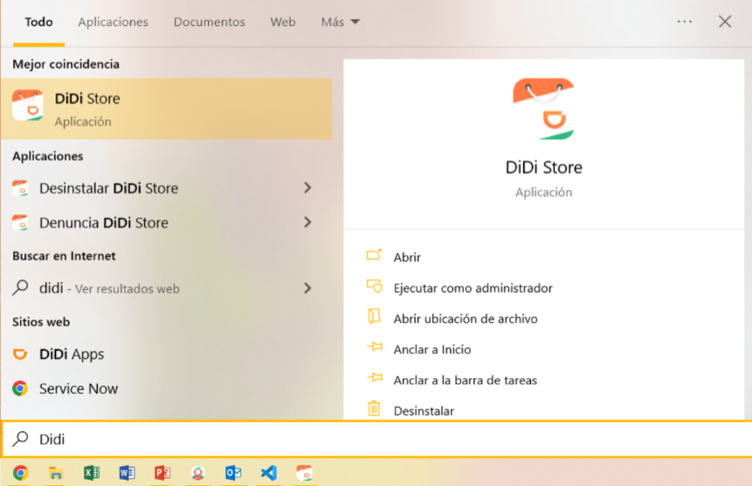Click the icon beside Denuncia DiDi Store
Screen dimensions: 752x486
click(20, 223)
